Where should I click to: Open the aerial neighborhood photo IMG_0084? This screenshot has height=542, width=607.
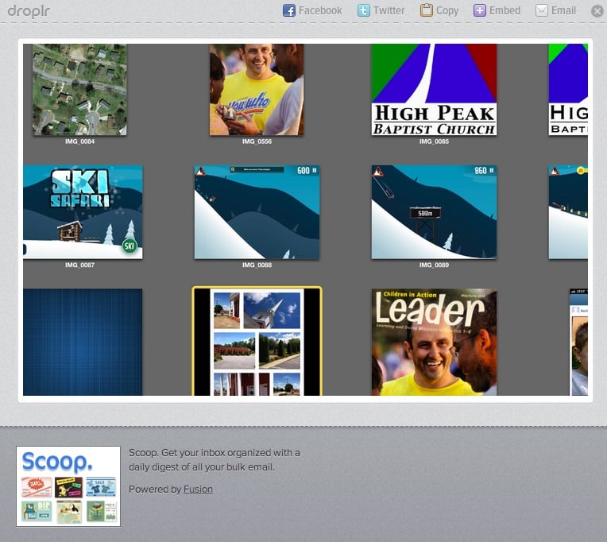point(79,90)
